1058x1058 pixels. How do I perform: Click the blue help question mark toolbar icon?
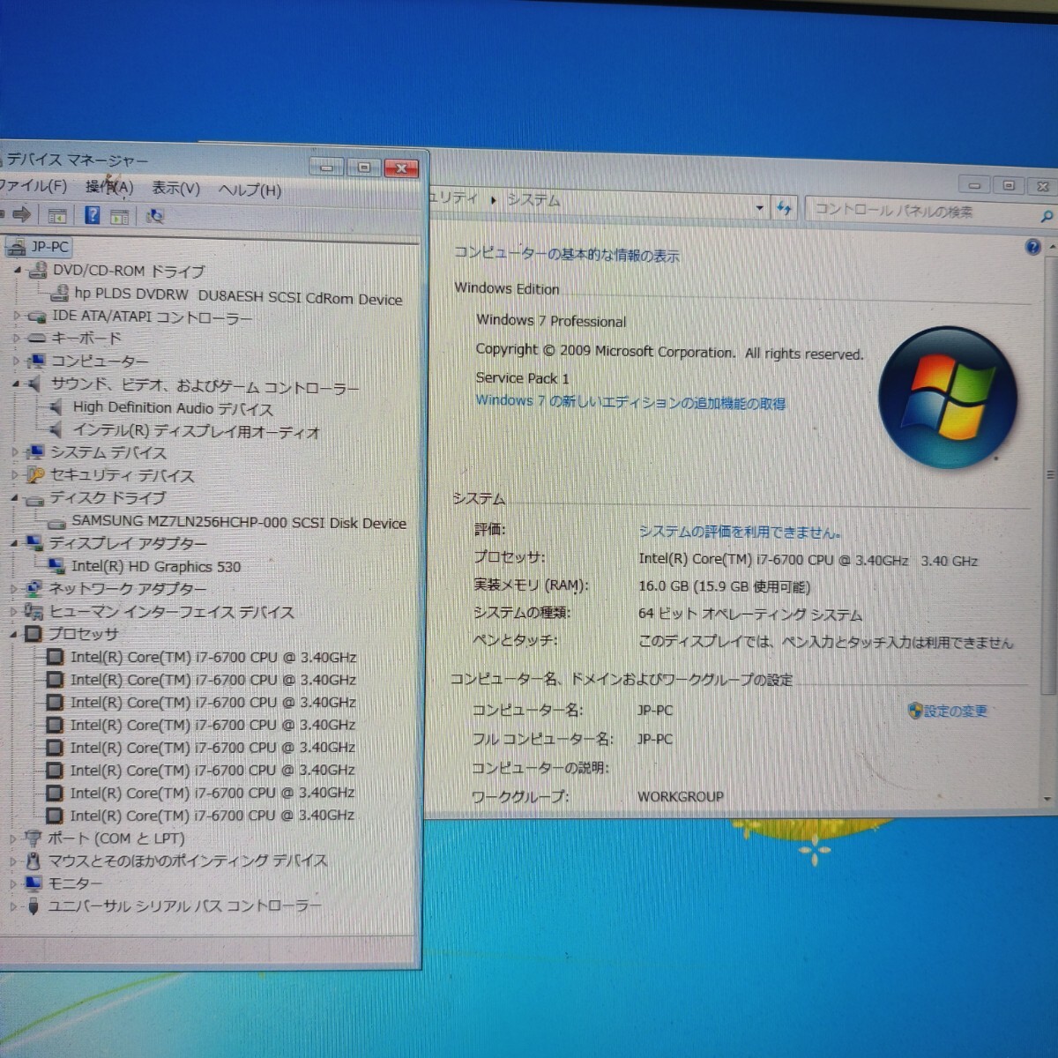click(92, 215)
